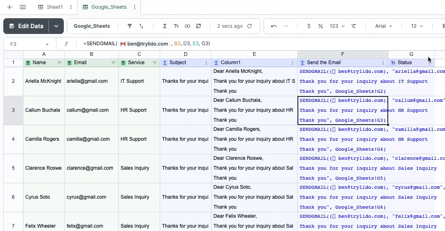Click the Dear Callum Buchala message cell
The image size is (445, 231).
point(254,110)
